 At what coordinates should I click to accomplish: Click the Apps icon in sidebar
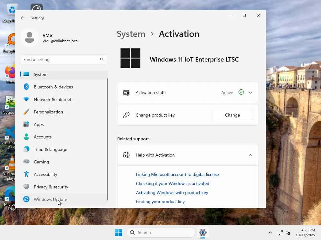click(26, 124)
